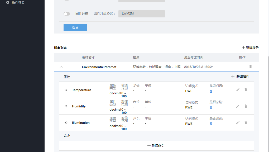This screenshot has height=152, width=269.
Task: Click the service description 环境参数 text
Action: click(x=157, y=67)
